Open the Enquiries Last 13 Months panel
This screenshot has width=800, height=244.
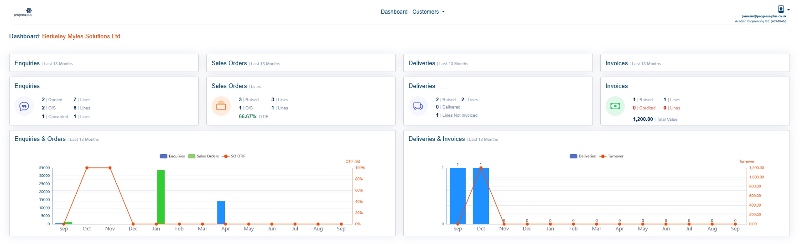[104, 63]
